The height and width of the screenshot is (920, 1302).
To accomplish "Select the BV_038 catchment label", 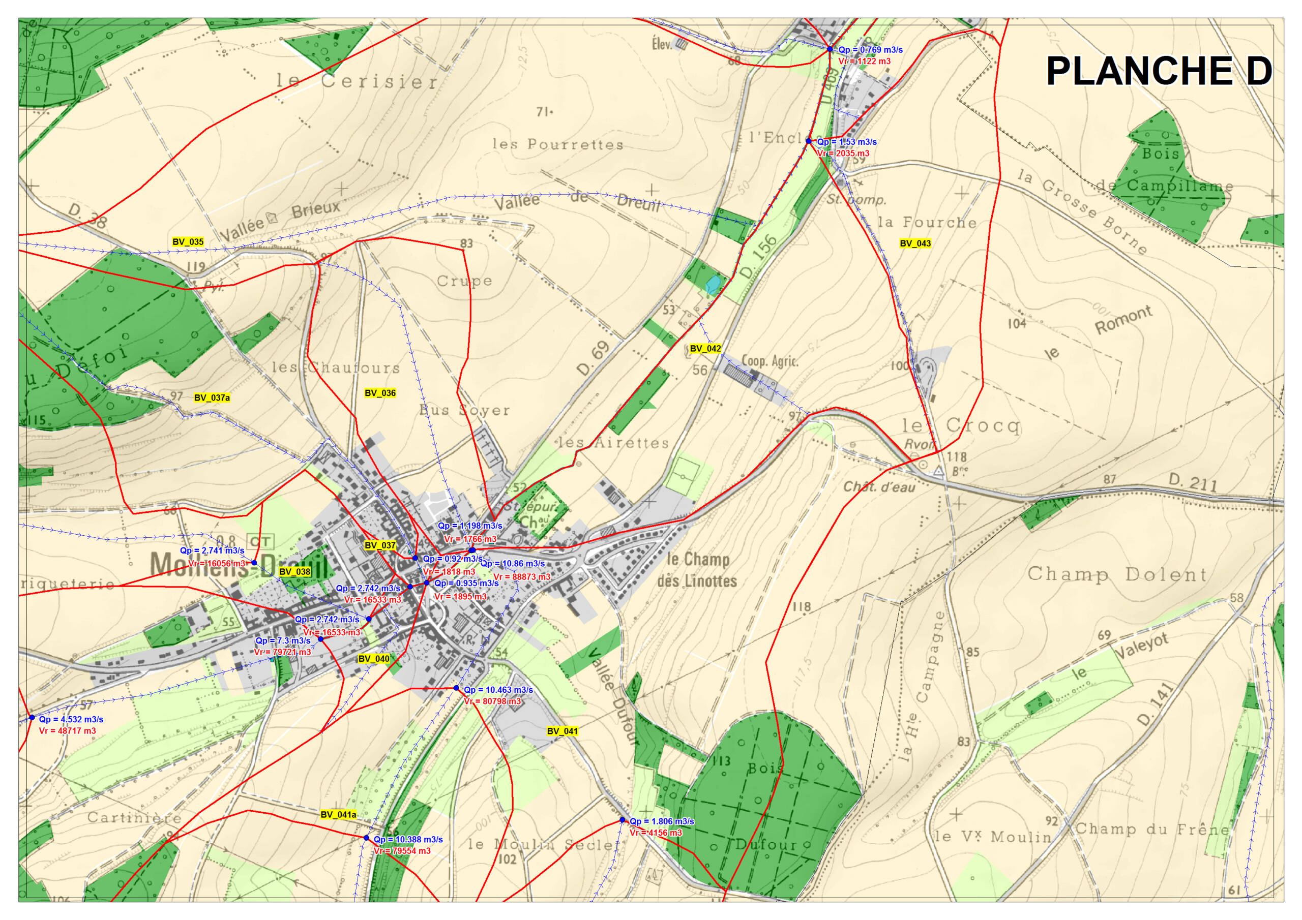I will click(295, 572).
